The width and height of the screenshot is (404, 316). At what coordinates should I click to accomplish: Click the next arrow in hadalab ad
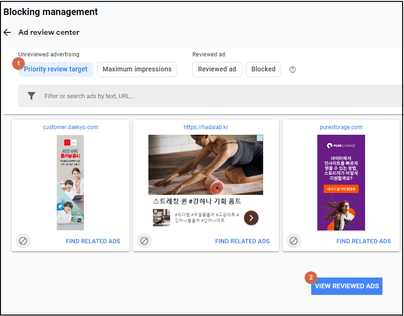pyautogui.click(x=251, y=217)
